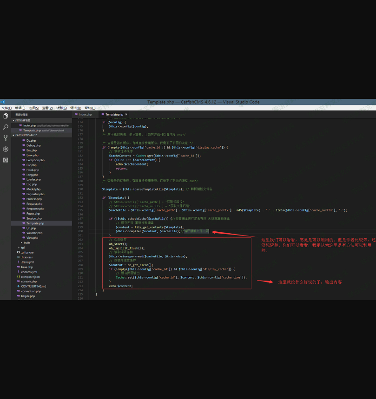Open Index.php from open editors list
The height and width of the screenshot is (399, 376).
point(29,125)
